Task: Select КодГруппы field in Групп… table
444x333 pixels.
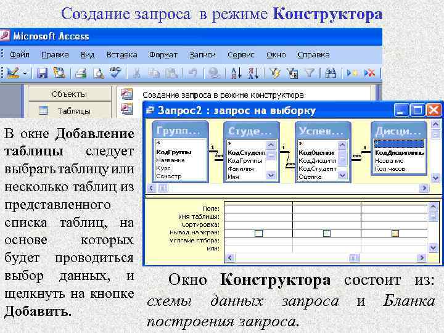Action: (x=173, y=152)
